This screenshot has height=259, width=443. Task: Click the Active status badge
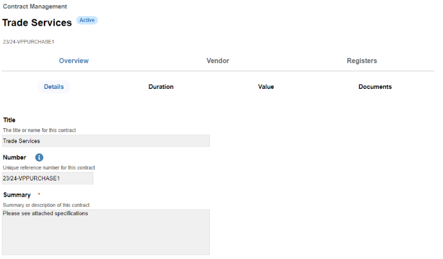click(87, 20)
